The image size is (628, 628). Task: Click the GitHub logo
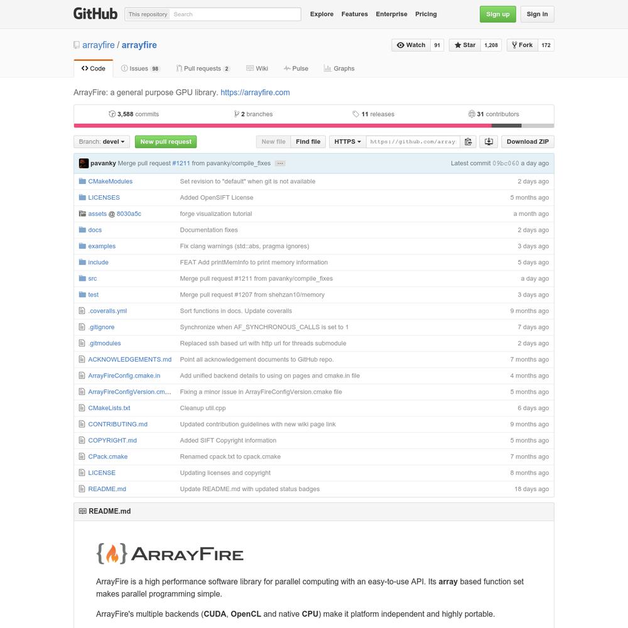pyautogui.click(x=95, y=14)
